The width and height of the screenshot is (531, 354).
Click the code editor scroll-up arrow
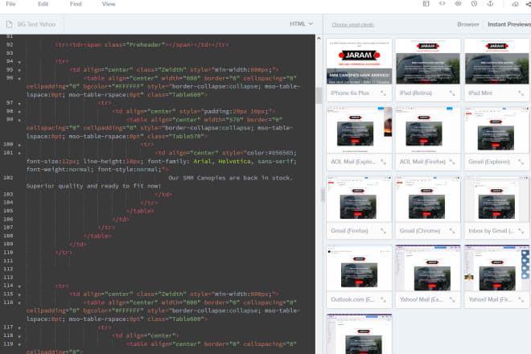coord(319,39)
